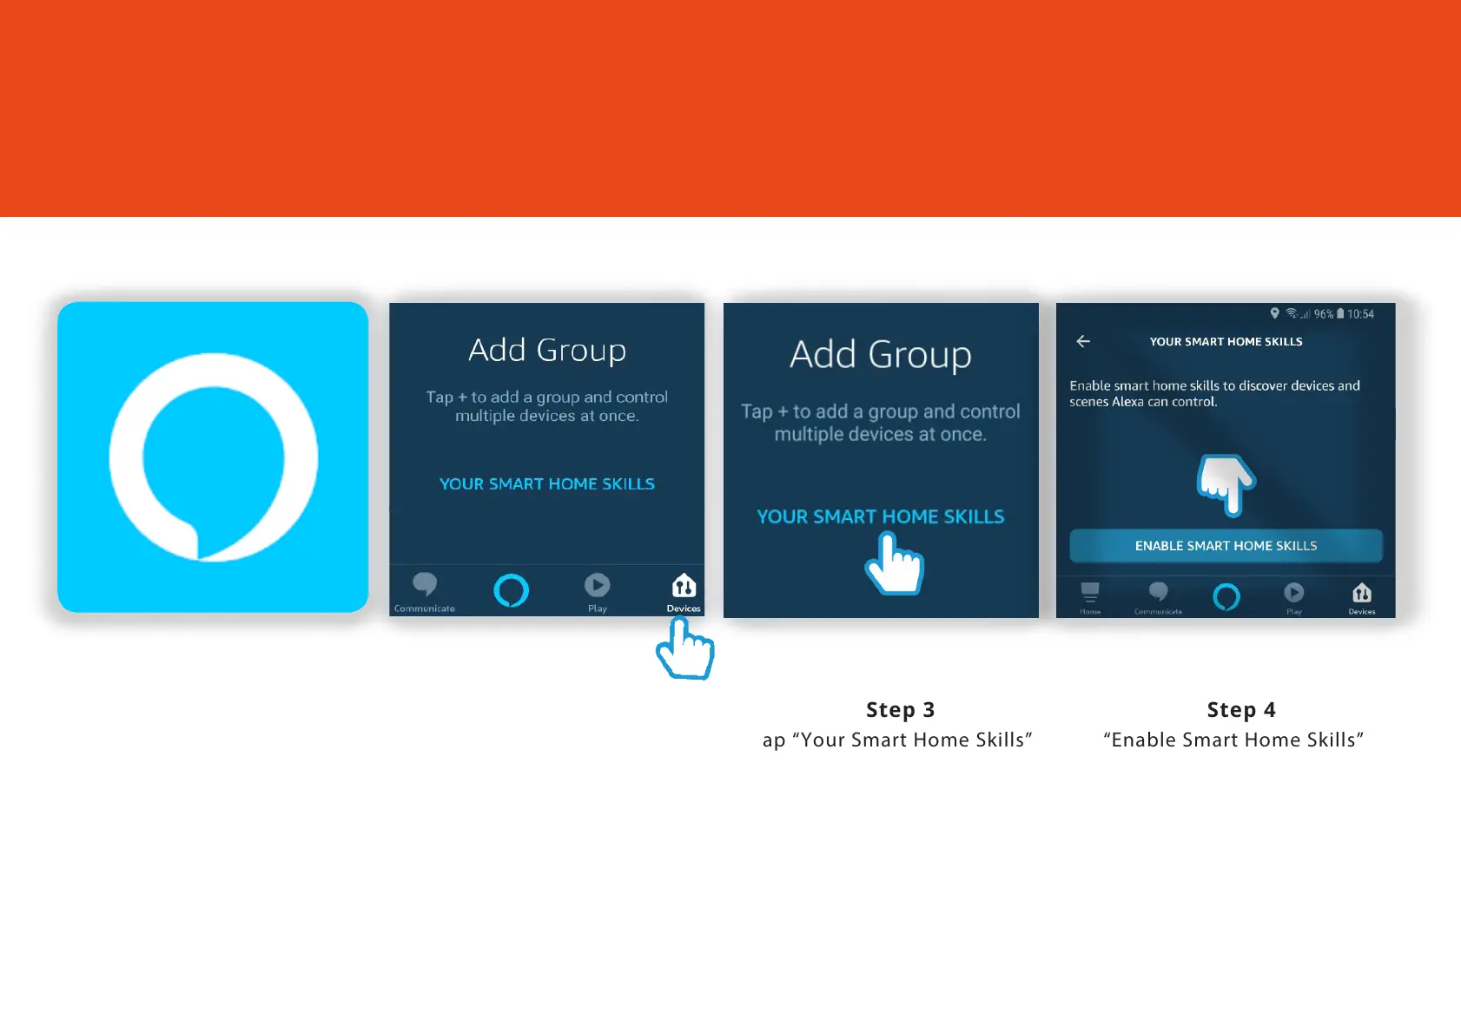Tap Devices icon in fourth panel
1461x1026 pixels.
[1362, 593]
